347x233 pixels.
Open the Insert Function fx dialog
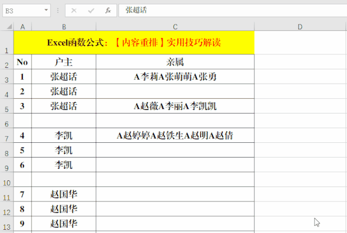coord(108,10)
